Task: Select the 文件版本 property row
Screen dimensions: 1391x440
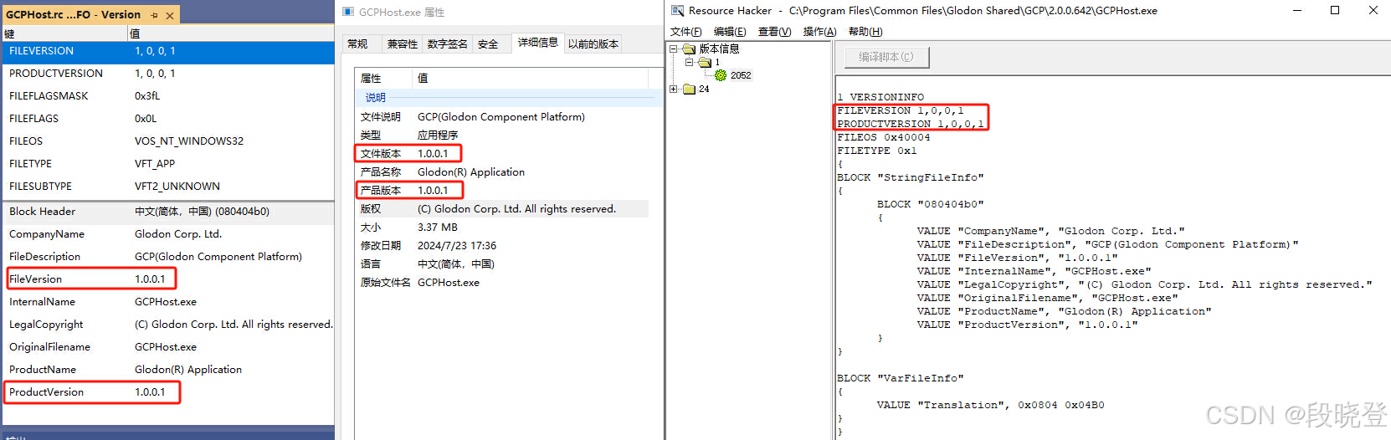Action: click(502, 154)
